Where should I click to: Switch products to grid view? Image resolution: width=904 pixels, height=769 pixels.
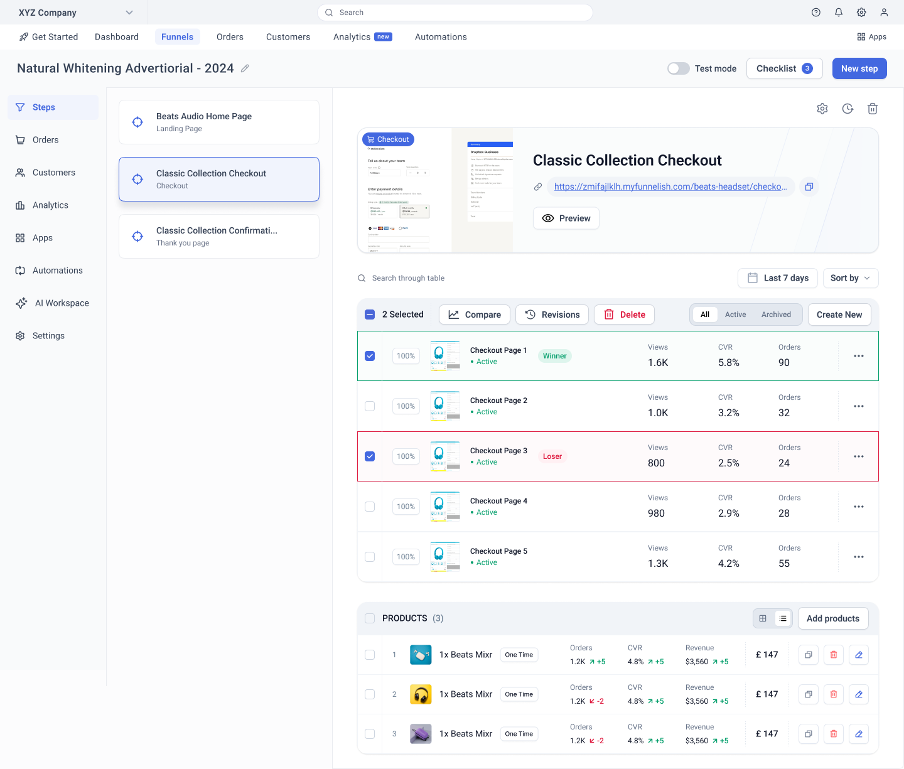[x=763, y=618]
